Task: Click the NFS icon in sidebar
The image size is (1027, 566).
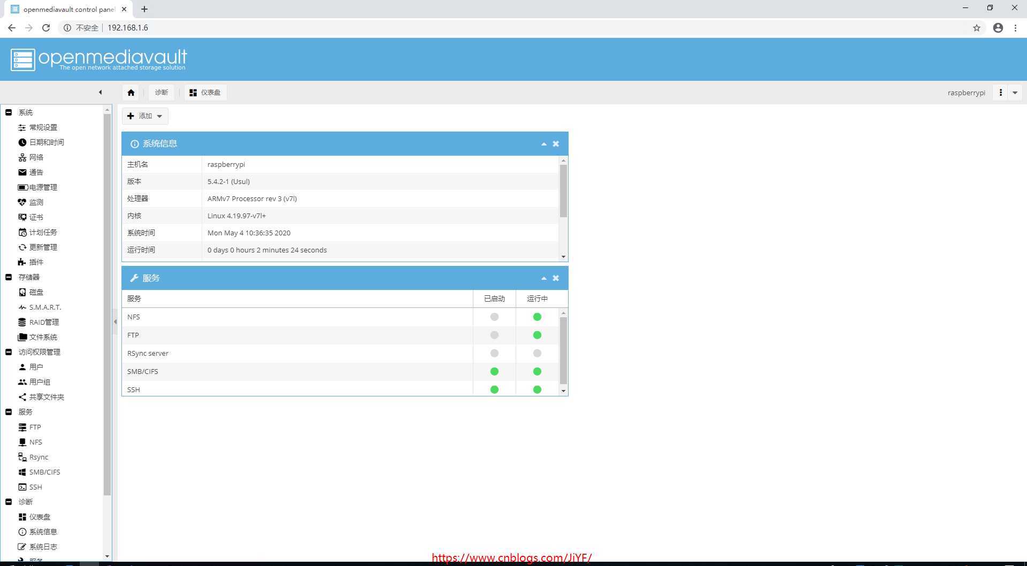Action: point(22,442)
